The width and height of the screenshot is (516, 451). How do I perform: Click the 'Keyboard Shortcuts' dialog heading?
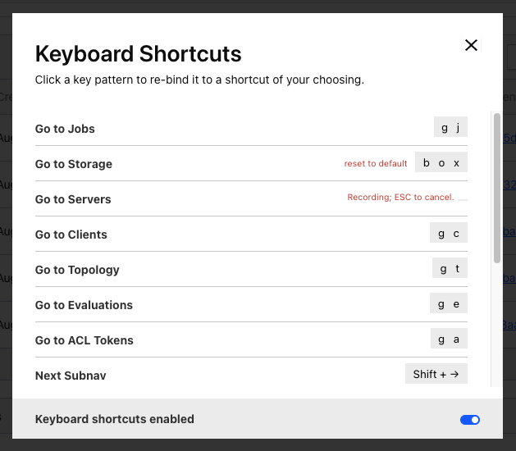pyautogui.click(x=138, y=54)
